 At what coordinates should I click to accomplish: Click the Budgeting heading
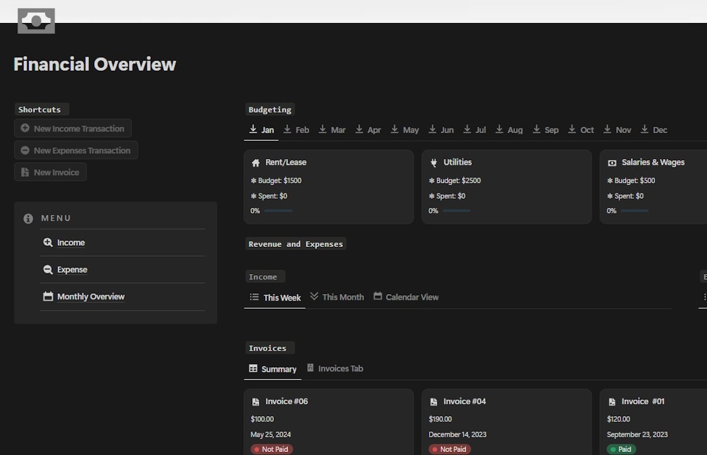[270, 110]
